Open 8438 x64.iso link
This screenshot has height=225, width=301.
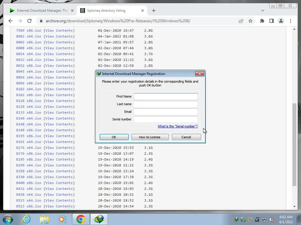[29, 195]
